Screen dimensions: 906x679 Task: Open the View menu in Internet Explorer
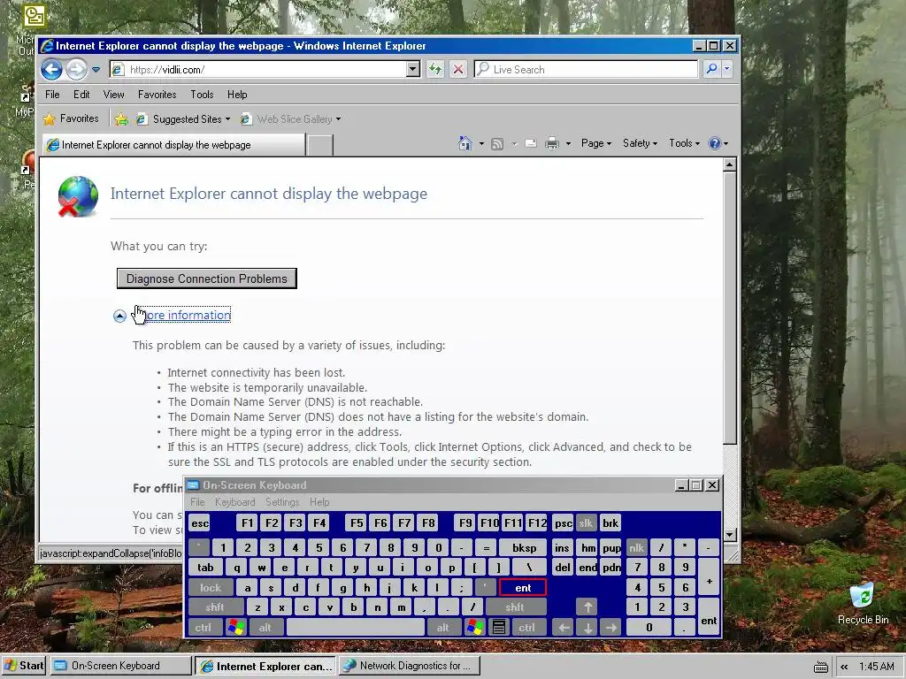click(114, 94)
